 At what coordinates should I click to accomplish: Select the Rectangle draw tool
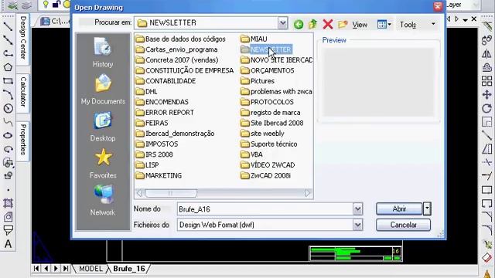click(x=8, y=80)
